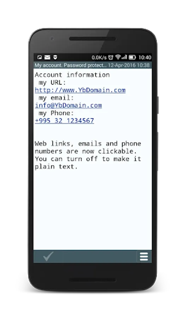Tap the shield notification icon

55,58
